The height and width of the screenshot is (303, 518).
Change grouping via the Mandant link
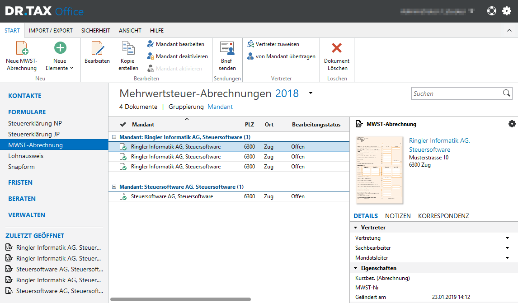tap(220, 107)
